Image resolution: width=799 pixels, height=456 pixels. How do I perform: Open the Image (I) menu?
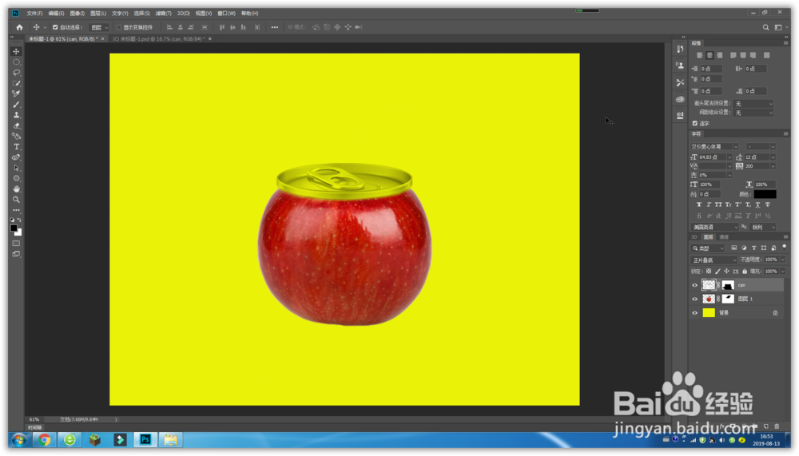pyautogui.click(x=77, y=14)
